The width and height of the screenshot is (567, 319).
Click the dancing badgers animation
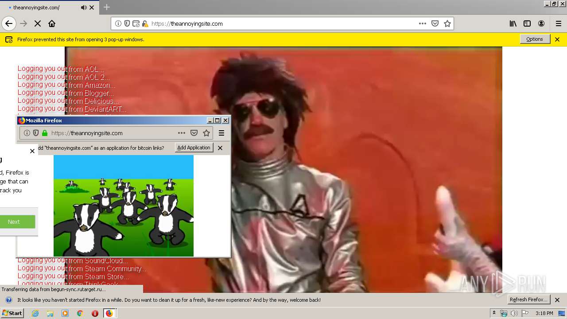[124, 206]
